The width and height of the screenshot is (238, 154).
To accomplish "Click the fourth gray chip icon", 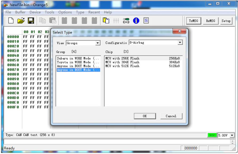I will pyautogui.click(x=94, y=21).
